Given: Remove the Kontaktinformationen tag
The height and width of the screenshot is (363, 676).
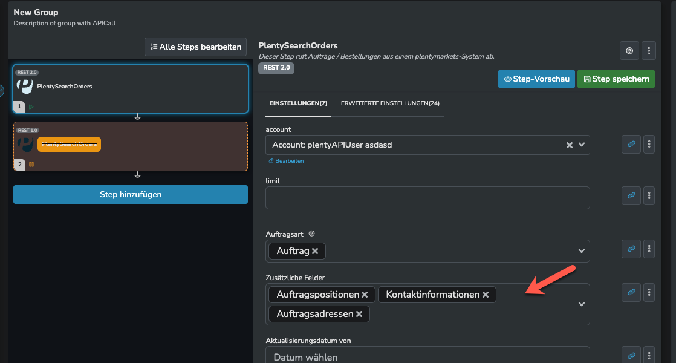Looking at the screenshot, I should pyautogui.click(x=486, y=295).
